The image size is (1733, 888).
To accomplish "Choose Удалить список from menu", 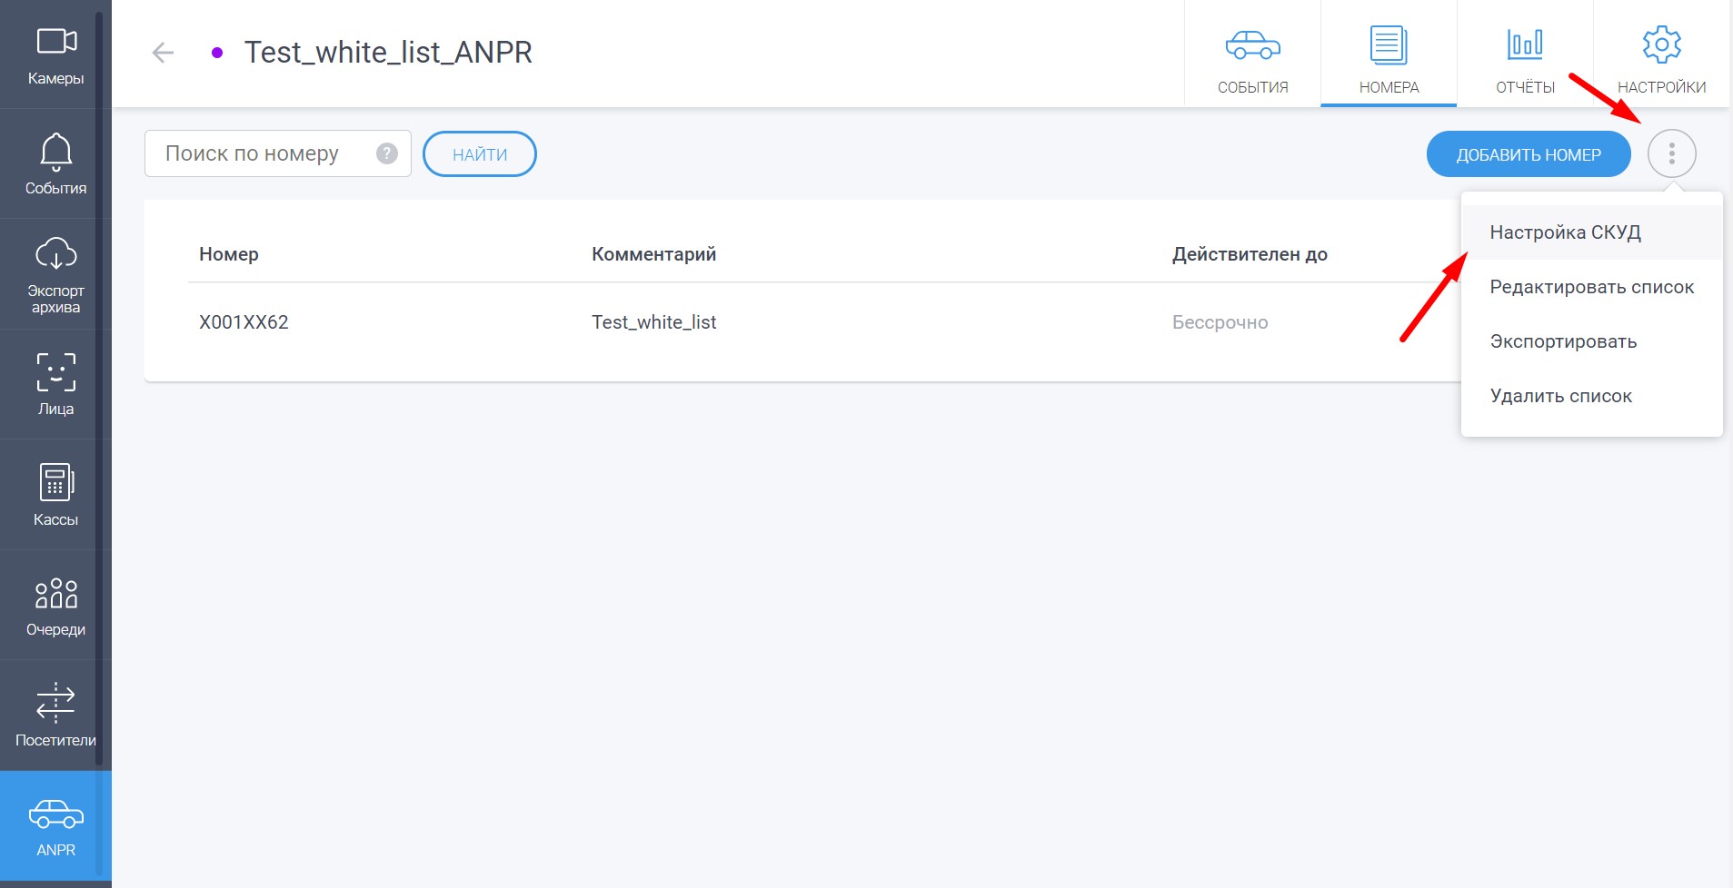I will pos(1591,396).
